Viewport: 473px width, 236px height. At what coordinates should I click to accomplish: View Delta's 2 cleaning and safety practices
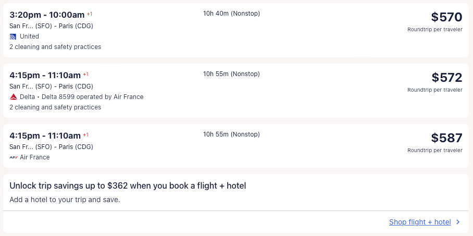click(55, 107)
